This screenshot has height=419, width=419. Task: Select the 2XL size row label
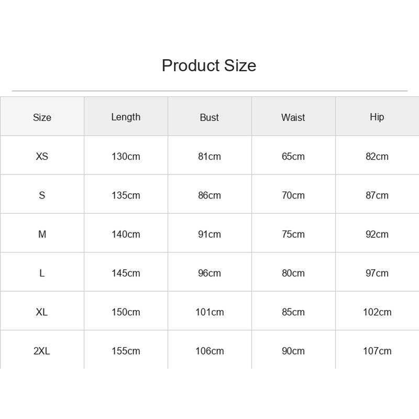(42, 351)
